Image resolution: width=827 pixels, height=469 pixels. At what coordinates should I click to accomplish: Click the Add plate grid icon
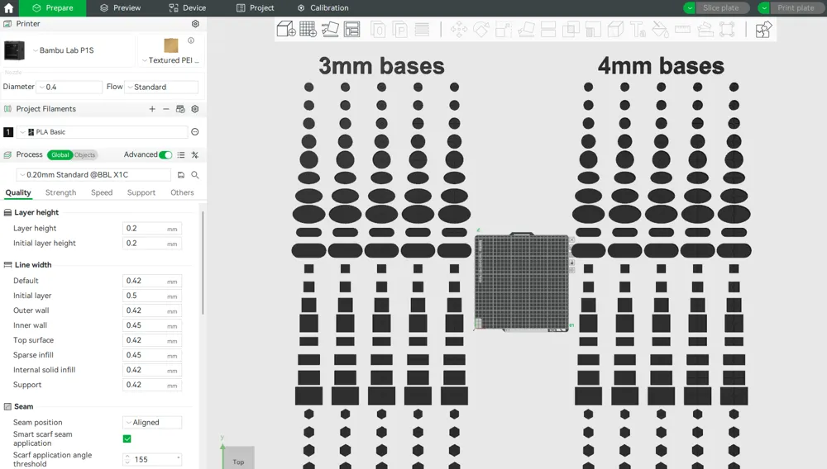point(308,30)
